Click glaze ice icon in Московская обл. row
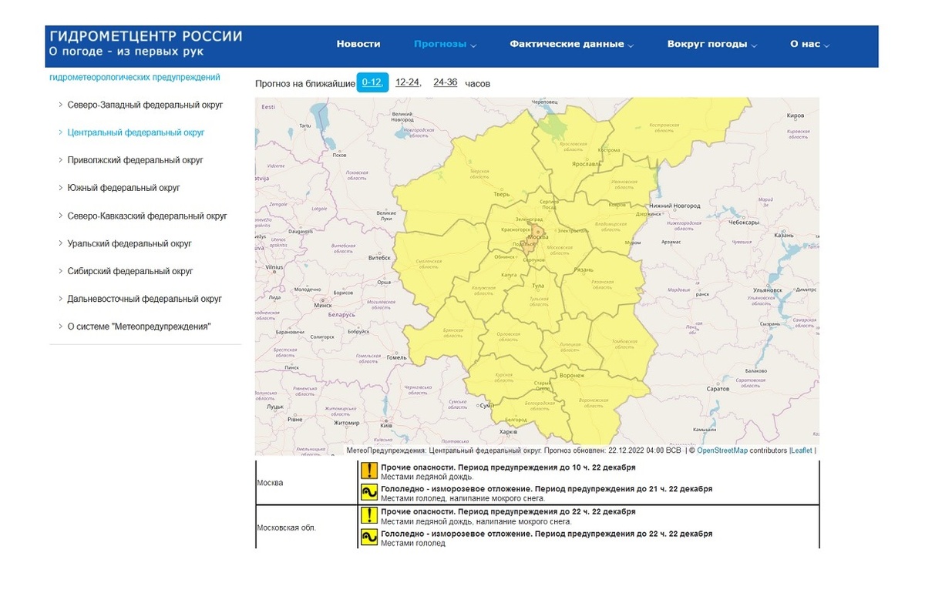 pos(369,537)
